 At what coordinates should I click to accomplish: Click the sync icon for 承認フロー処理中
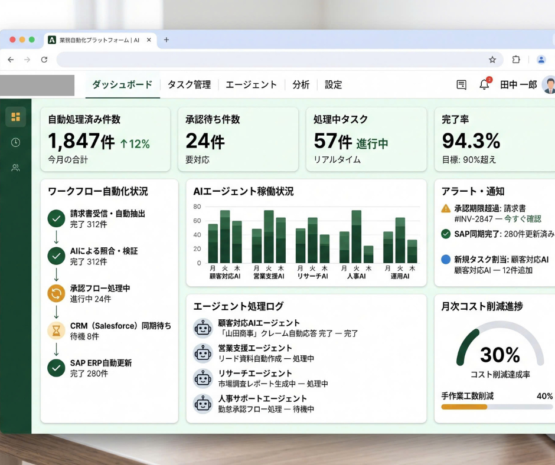pos(56,293)
